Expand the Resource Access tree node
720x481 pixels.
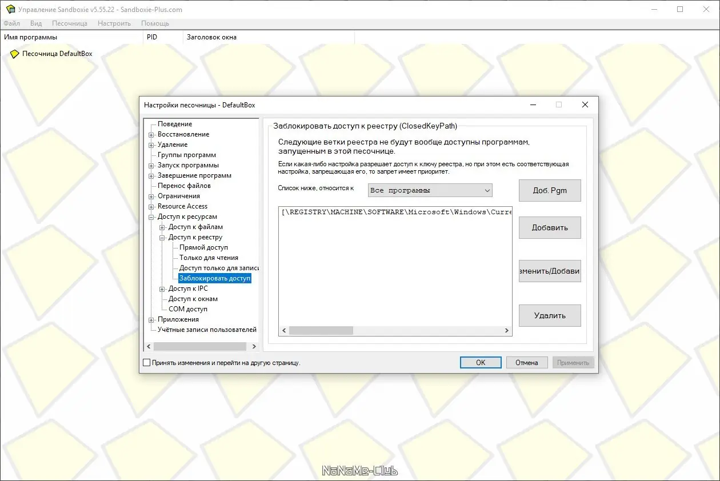pos(151,207)
